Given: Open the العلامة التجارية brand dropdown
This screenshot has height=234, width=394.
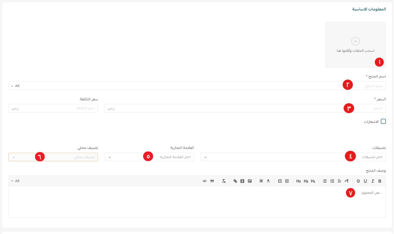Looking at the screenshot, I should click(149, 157).
